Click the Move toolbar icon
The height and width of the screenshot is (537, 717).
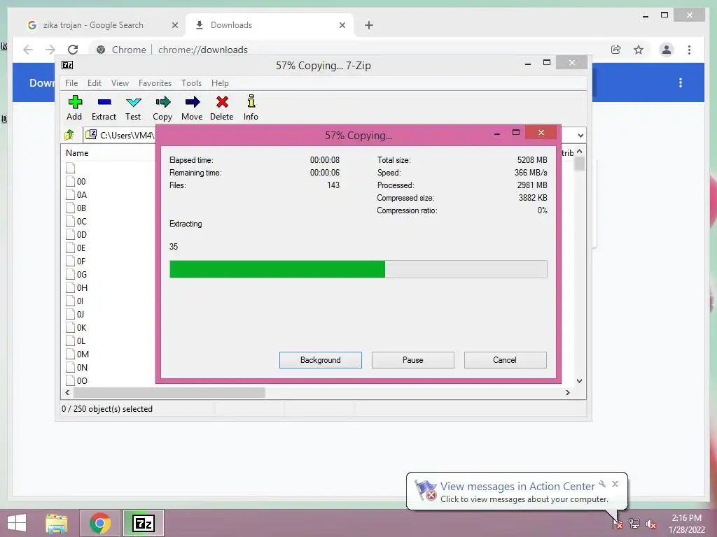tap(192, 108)
